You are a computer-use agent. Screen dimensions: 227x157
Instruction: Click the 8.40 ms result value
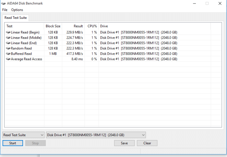[77, 59]
